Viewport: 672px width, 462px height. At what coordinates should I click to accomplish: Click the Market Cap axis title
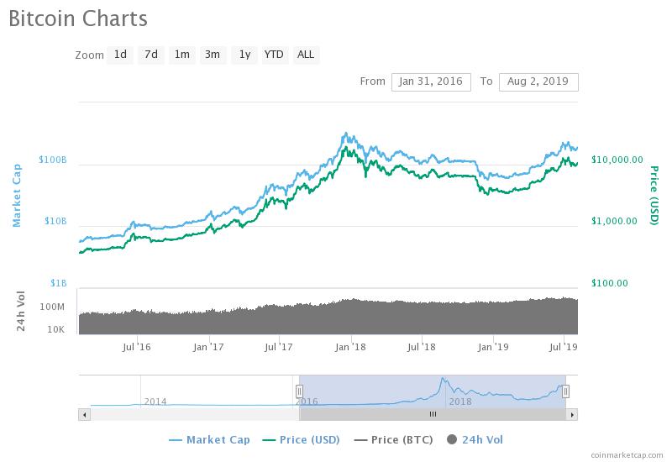click(17, 196)
